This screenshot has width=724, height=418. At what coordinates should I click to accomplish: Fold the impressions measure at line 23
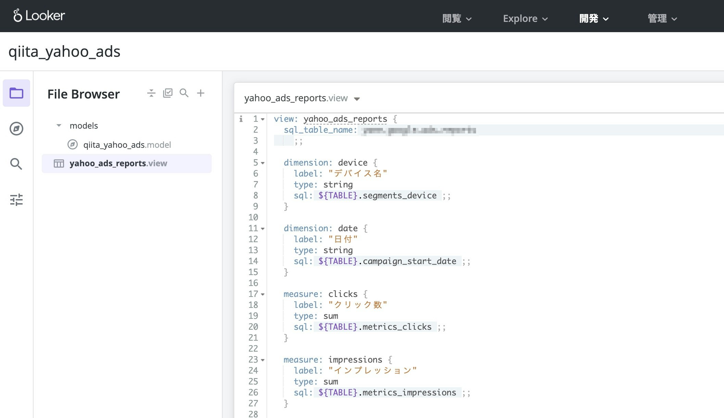point(263,360)
